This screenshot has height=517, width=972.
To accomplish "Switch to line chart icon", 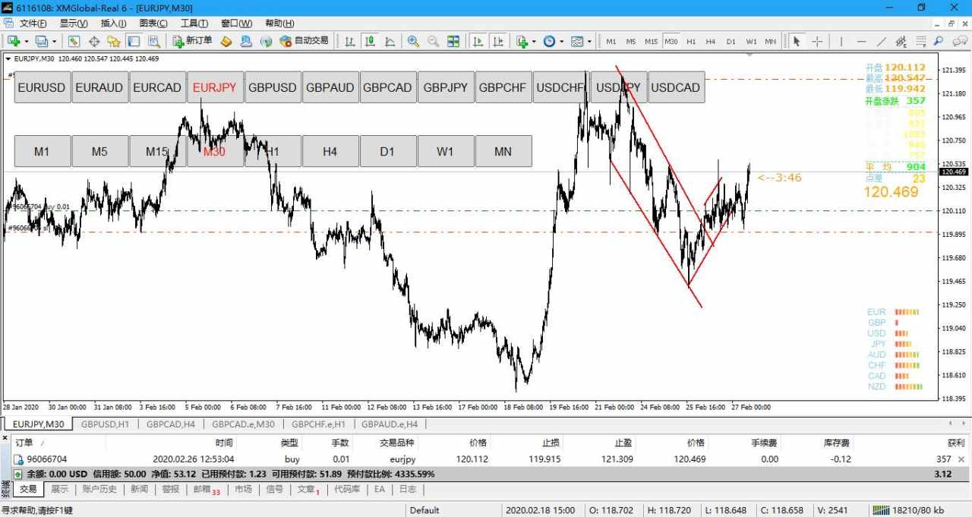I will click(390, 41).
